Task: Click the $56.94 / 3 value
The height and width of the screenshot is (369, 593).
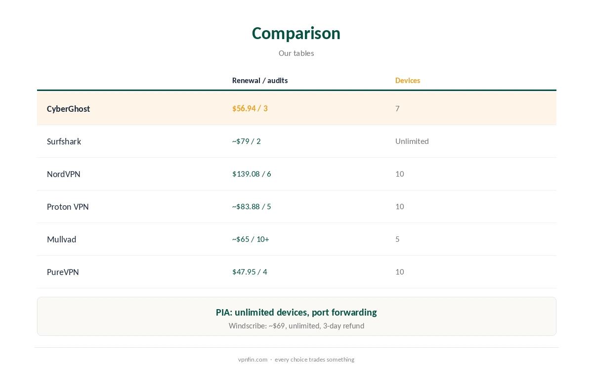Action: coord(250,108)
